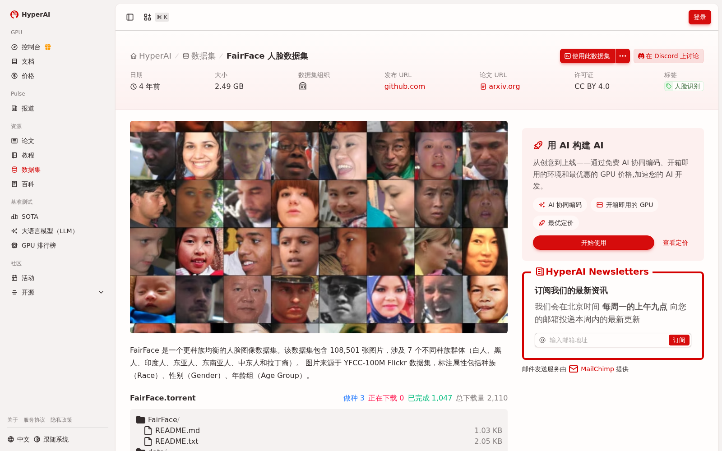Click the FairFace folder in torrent tree
This screenshot has width=722, height=451.
click(x=158, y=419)
